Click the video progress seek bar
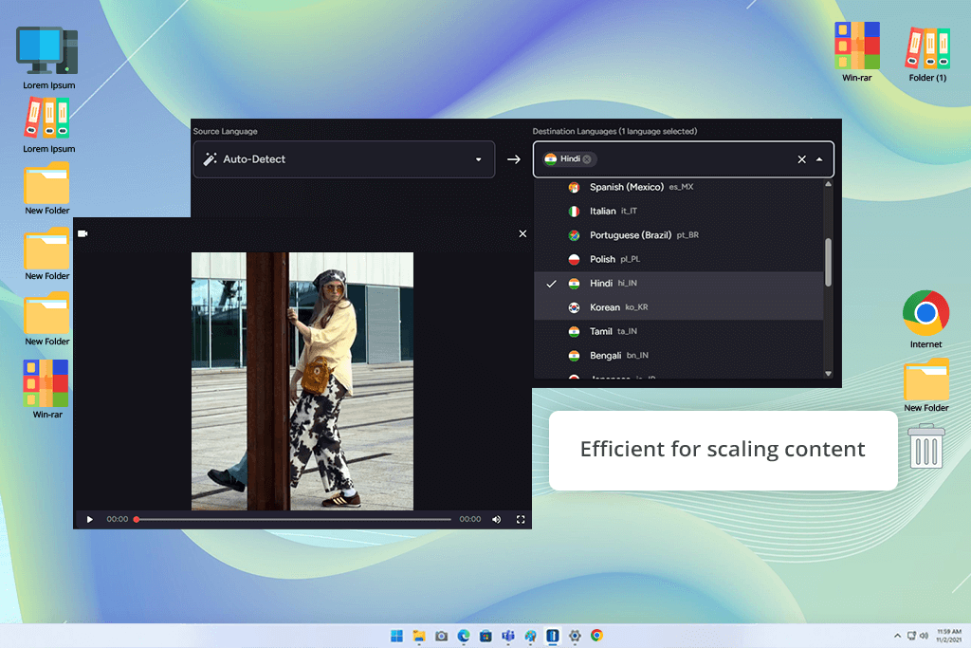This screenshot has height=648, width=971. click(294, 519)
